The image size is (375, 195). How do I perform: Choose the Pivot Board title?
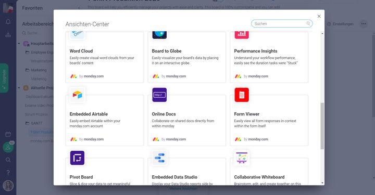[81, 177]
